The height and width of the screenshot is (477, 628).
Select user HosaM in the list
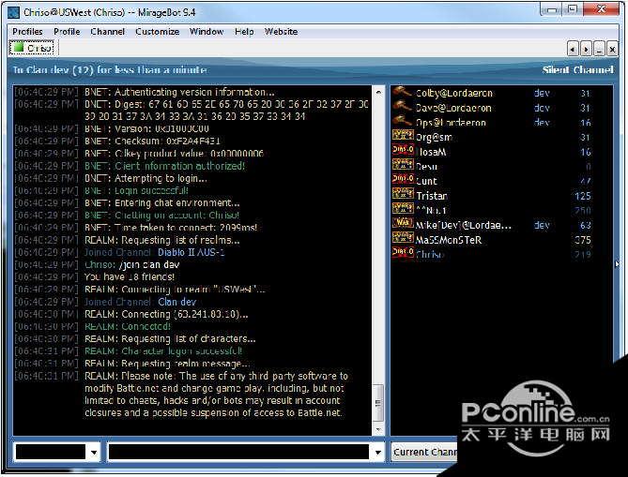431,152
